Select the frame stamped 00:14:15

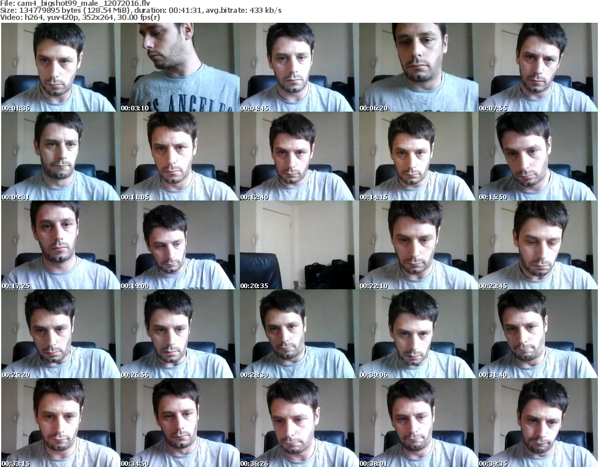click(419, 156)
